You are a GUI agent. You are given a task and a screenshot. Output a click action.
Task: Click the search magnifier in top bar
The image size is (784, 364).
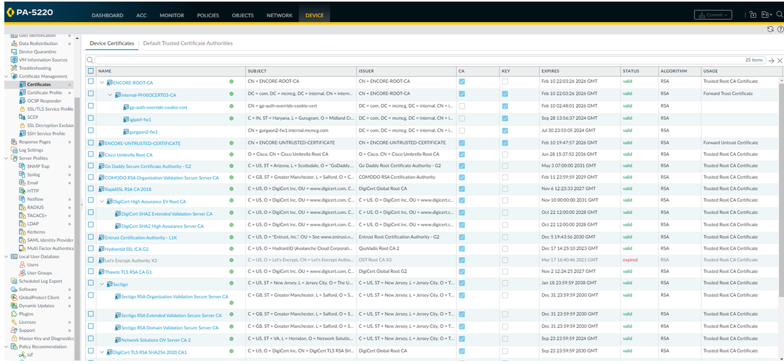780,15
